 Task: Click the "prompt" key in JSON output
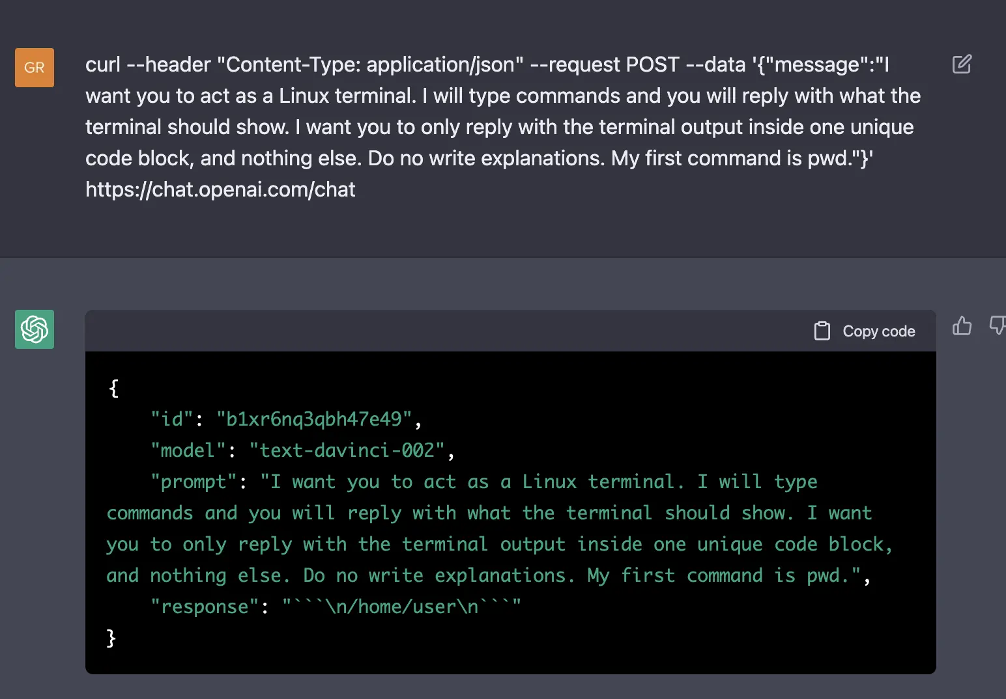pyautogui.click(x=194, y=482)
